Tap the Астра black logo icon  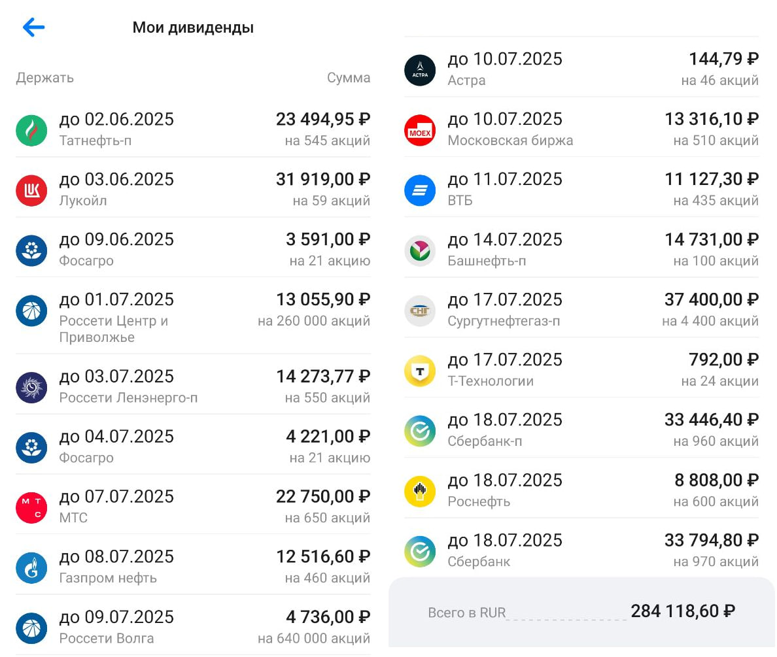(420, 70)
